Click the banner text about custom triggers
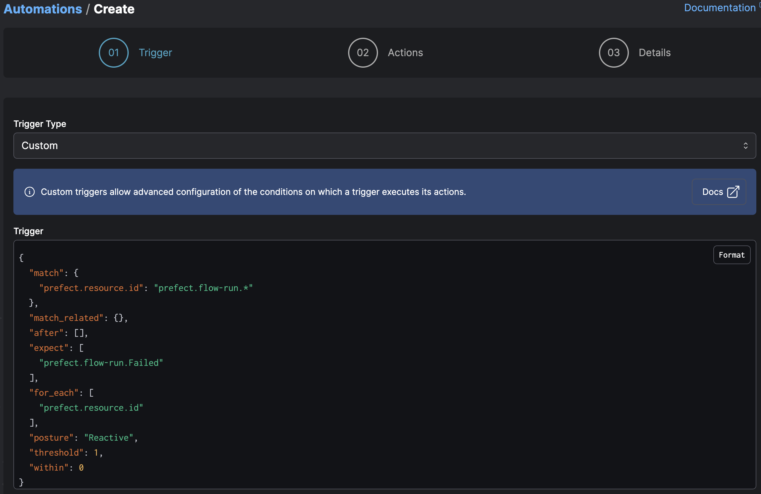Screen dimensions: 761x494 coord(253,192)
